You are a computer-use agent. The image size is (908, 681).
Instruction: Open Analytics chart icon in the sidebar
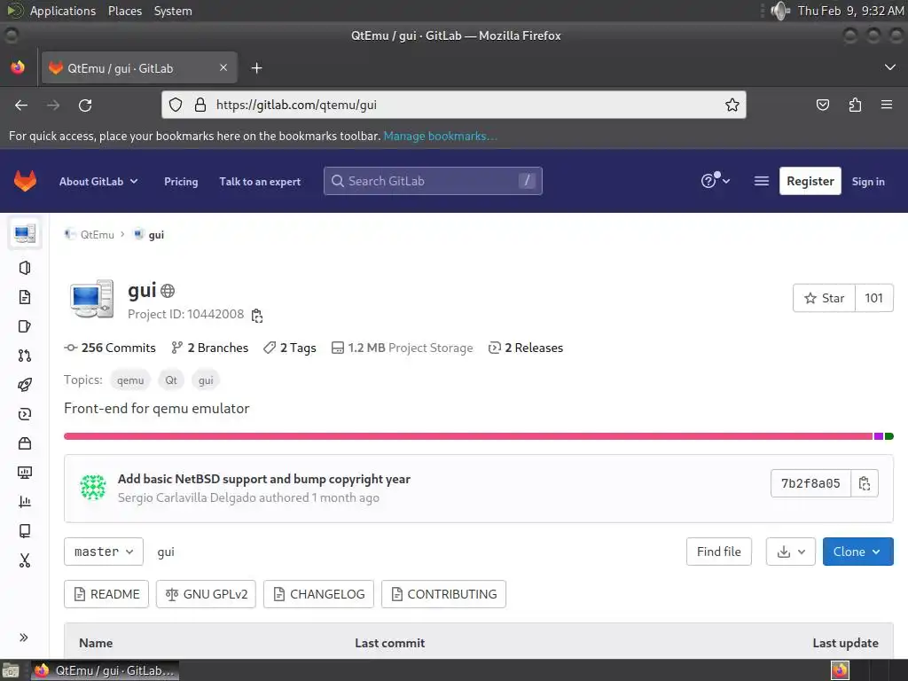[x=24, y=502]
